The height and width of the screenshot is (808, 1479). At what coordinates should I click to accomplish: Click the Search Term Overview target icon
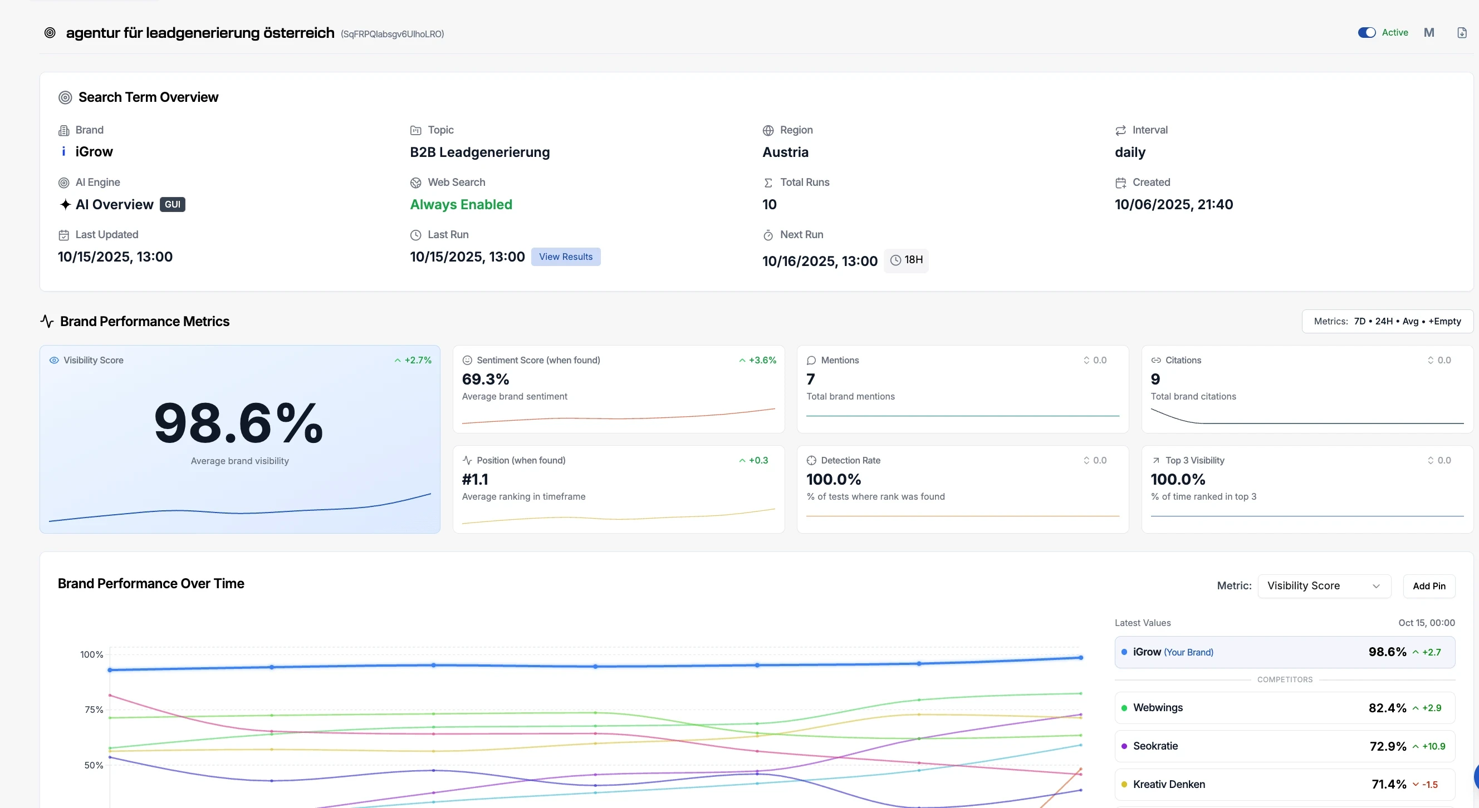tap(65, 96)
